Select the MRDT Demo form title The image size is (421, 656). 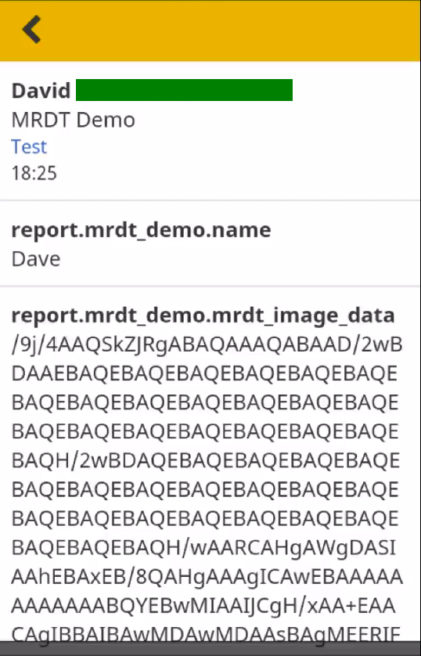click(73, 120)
